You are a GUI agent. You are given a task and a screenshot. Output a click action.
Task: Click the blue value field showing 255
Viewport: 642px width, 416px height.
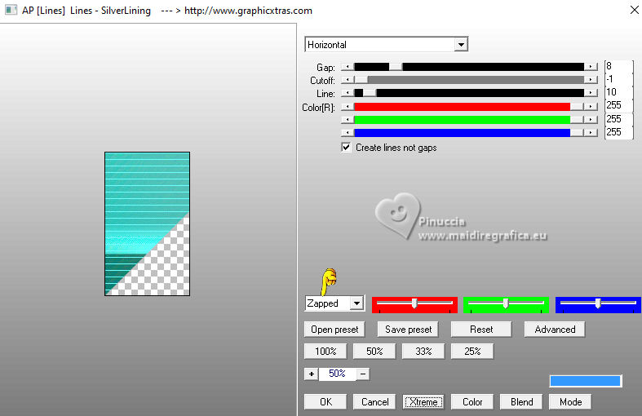(x=618, y=132)
